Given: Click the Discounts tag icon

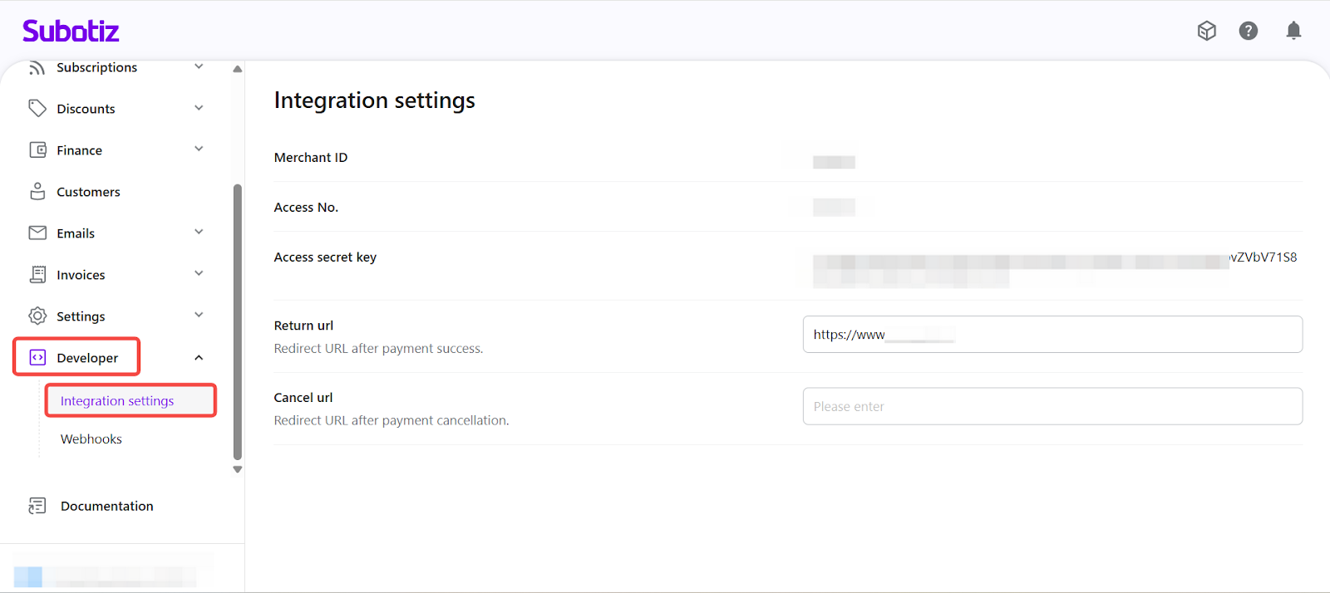Looking at the screenshot, I should tap(37, 108).
